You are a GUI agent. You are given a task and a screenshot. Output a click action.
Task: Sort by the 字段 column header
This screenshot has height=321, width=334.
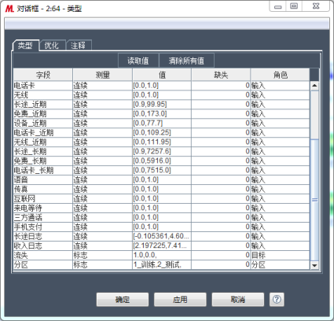[x=43, y=75]
